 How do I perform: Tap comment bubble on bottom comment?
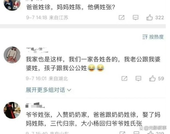point(136,133)
